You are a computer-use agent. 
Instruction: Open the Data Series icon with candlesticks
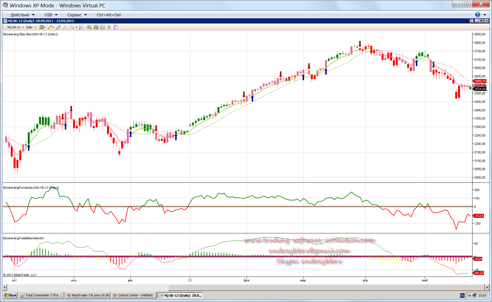tap(96, 27)
